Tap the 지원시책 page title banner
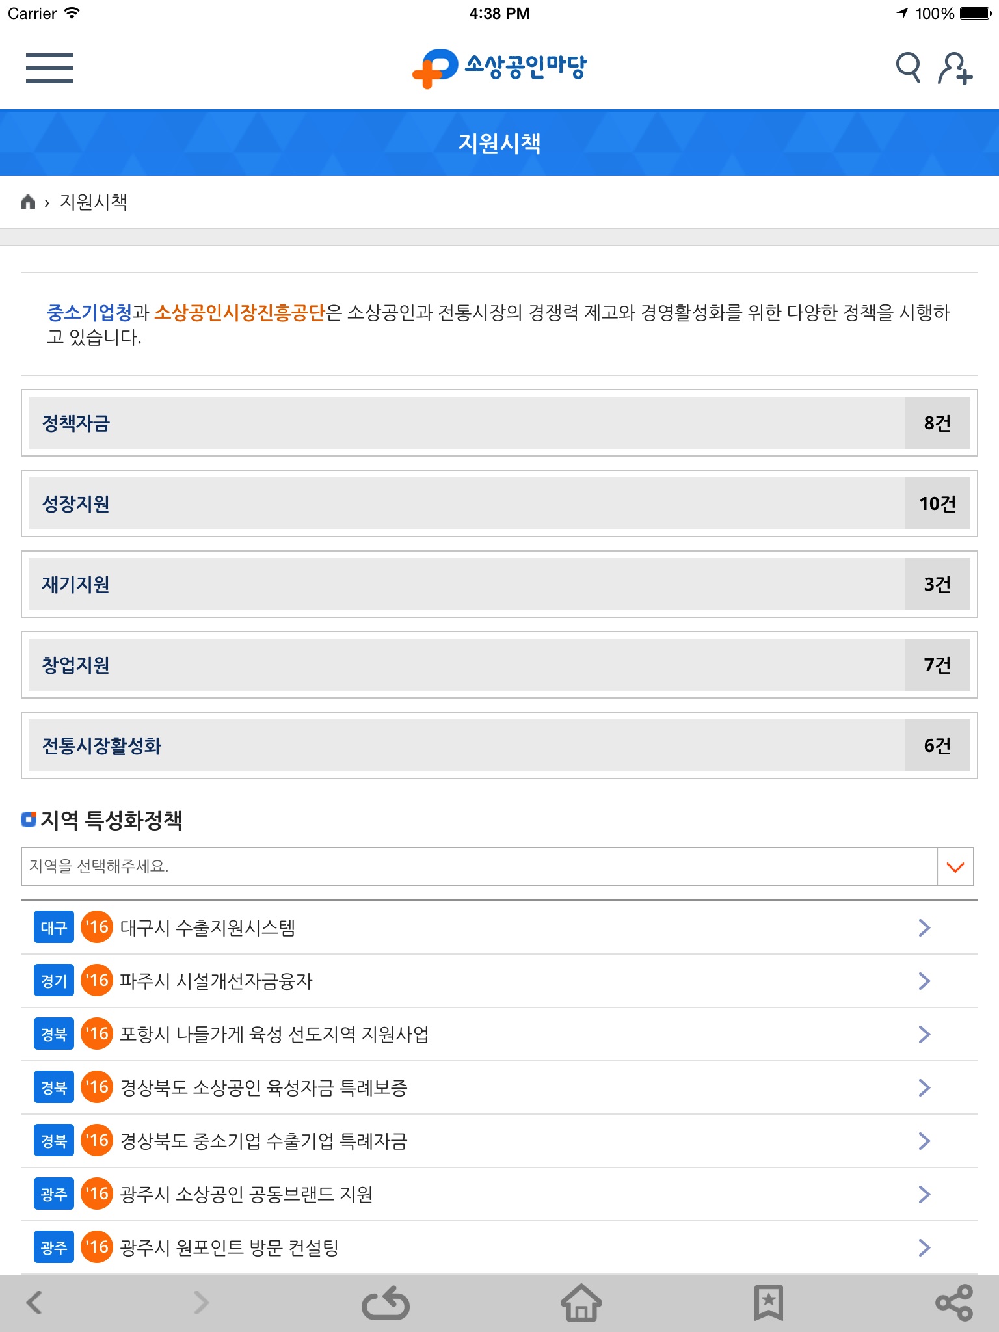 [x=499, y=143]
